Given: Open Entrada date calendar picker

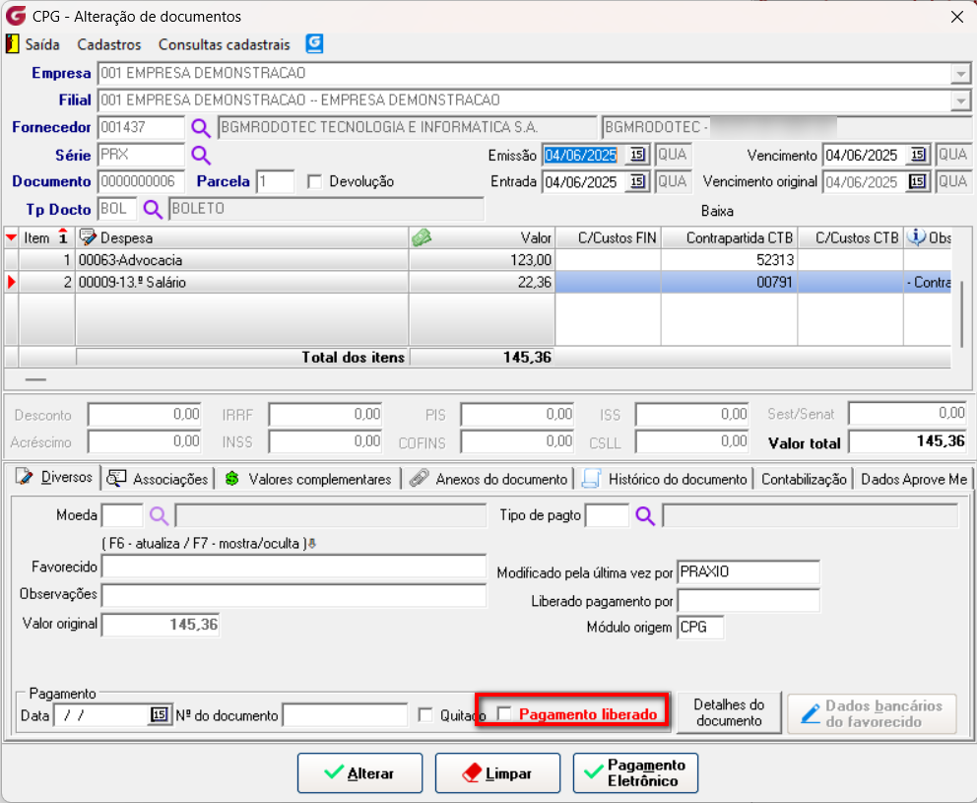Looking at the screenshot, I should coord(637,181).
